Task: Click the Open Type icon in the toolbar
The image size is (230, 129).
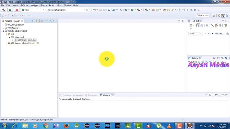Action: coord(165,10)
